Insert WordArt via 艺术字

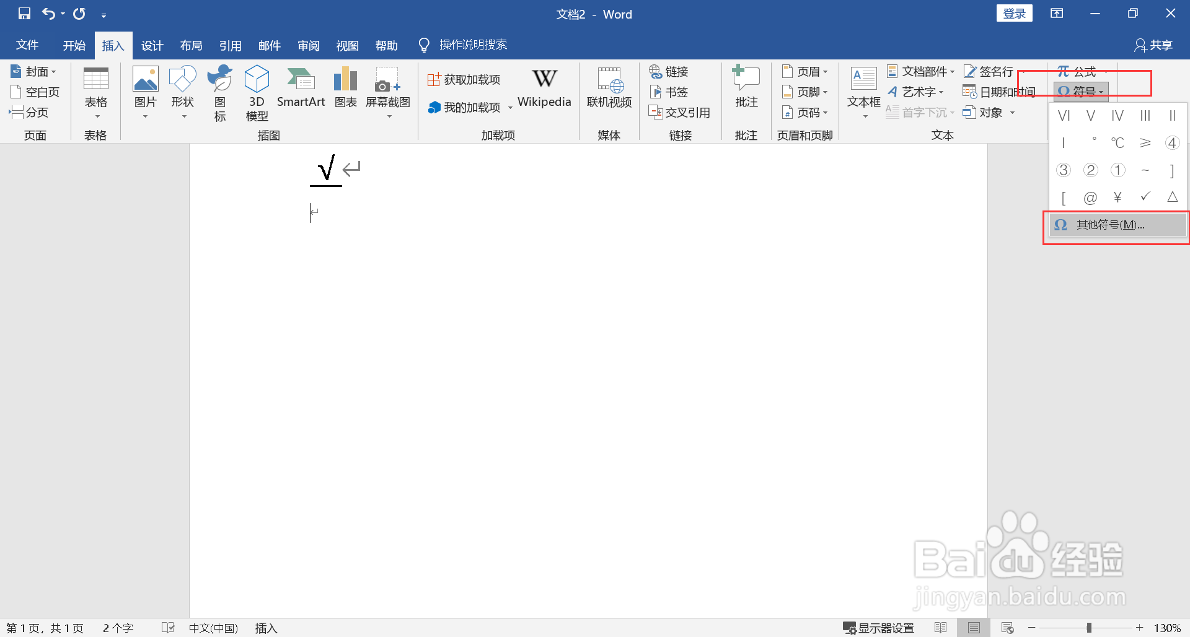[x=918, y=91]
